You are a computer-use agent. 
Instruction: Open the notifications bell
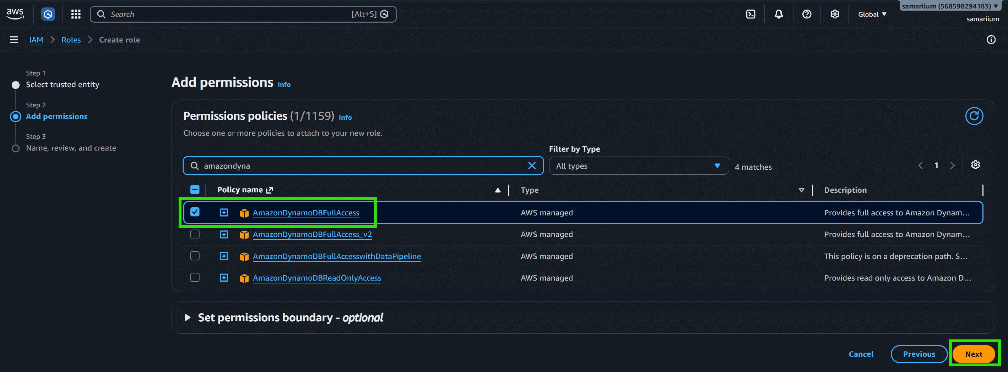tap(779, 15)
